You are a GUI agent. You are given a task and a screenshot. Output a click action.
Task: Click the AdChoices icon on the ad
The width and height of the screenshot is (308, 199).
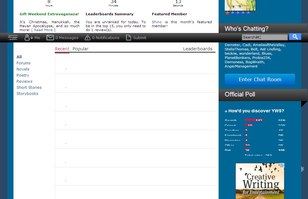[x=282, y=165]
